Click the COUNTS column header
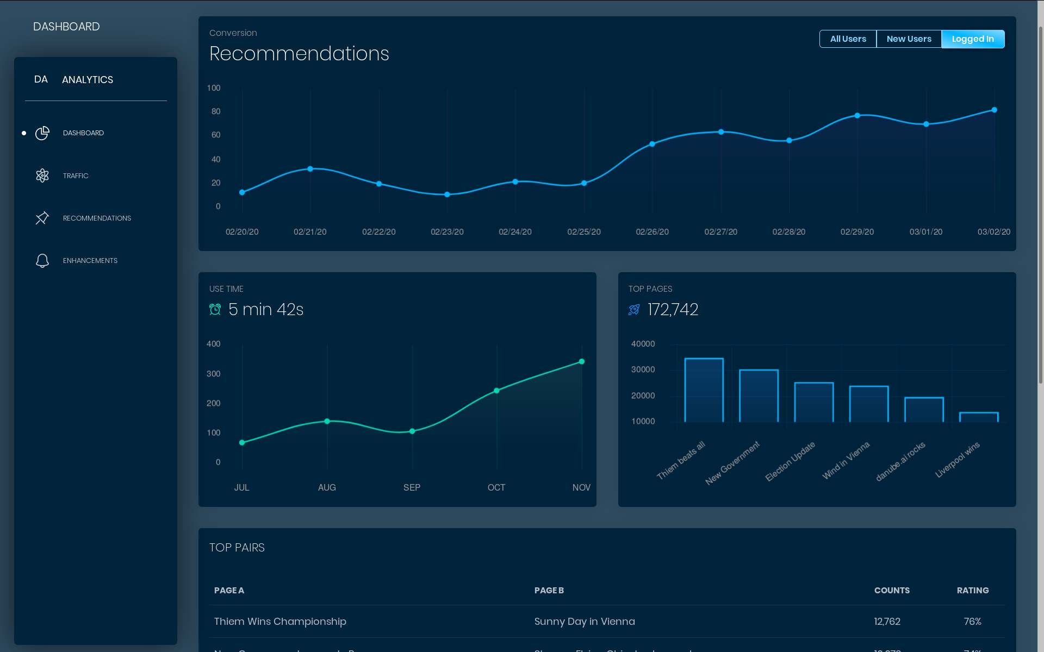 (x=892, y=590)
